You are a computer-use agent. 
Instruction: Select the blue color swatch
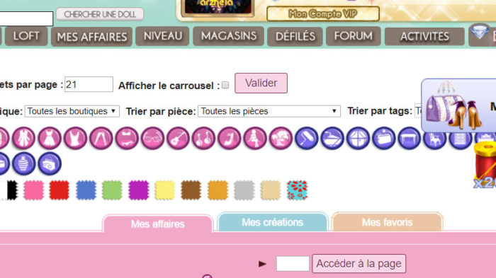(x=86, y=190)
